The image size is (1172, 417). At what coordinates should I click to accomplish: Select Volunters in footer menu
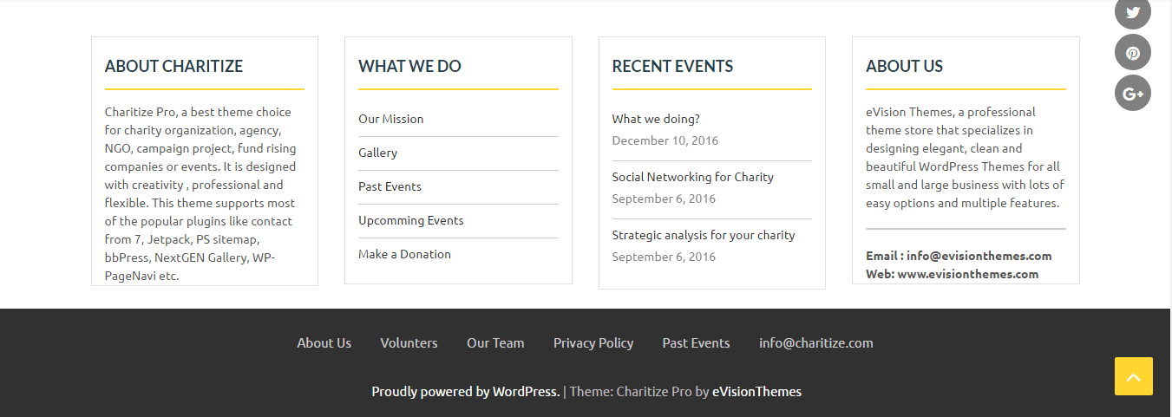pos(409,343)
